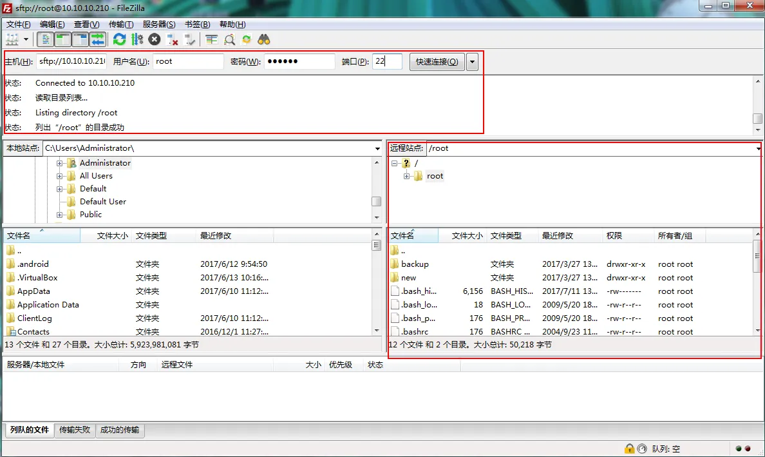This screenshot has width=765, height=457.
Task: Click the 密码 password field
Action: 299,61
